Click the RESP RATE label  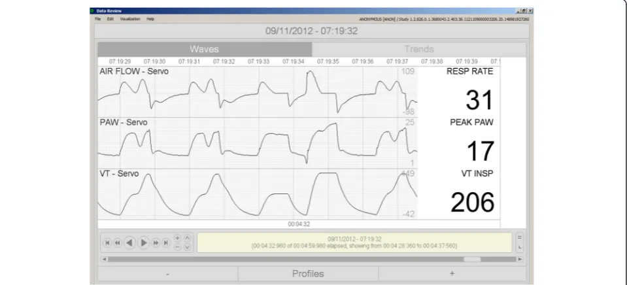[x=470, y=71]
